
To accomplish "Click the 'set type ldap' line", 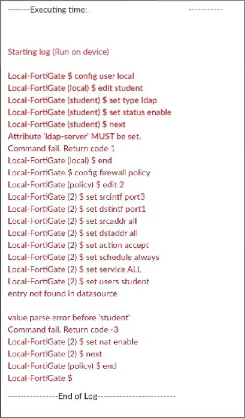I will pos(82,100).
